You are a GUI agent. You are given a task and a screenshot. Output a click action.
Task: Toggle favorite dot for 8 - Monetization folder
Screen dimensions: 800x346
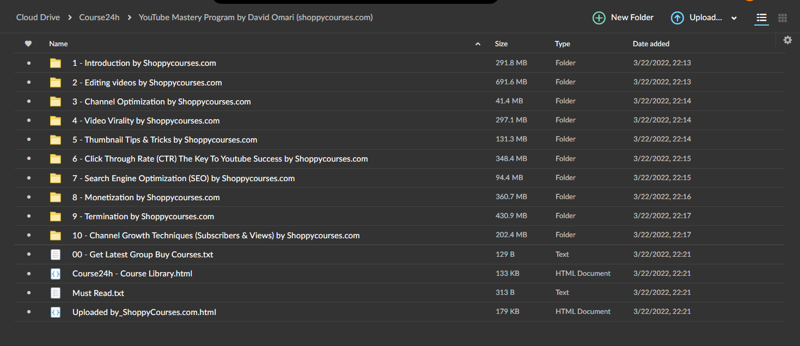(29, 197)
